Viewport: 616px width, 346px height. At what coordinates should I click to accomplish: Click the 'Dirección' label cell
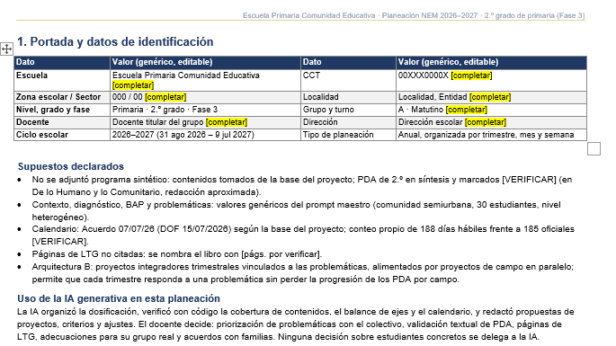coord(348,122)
